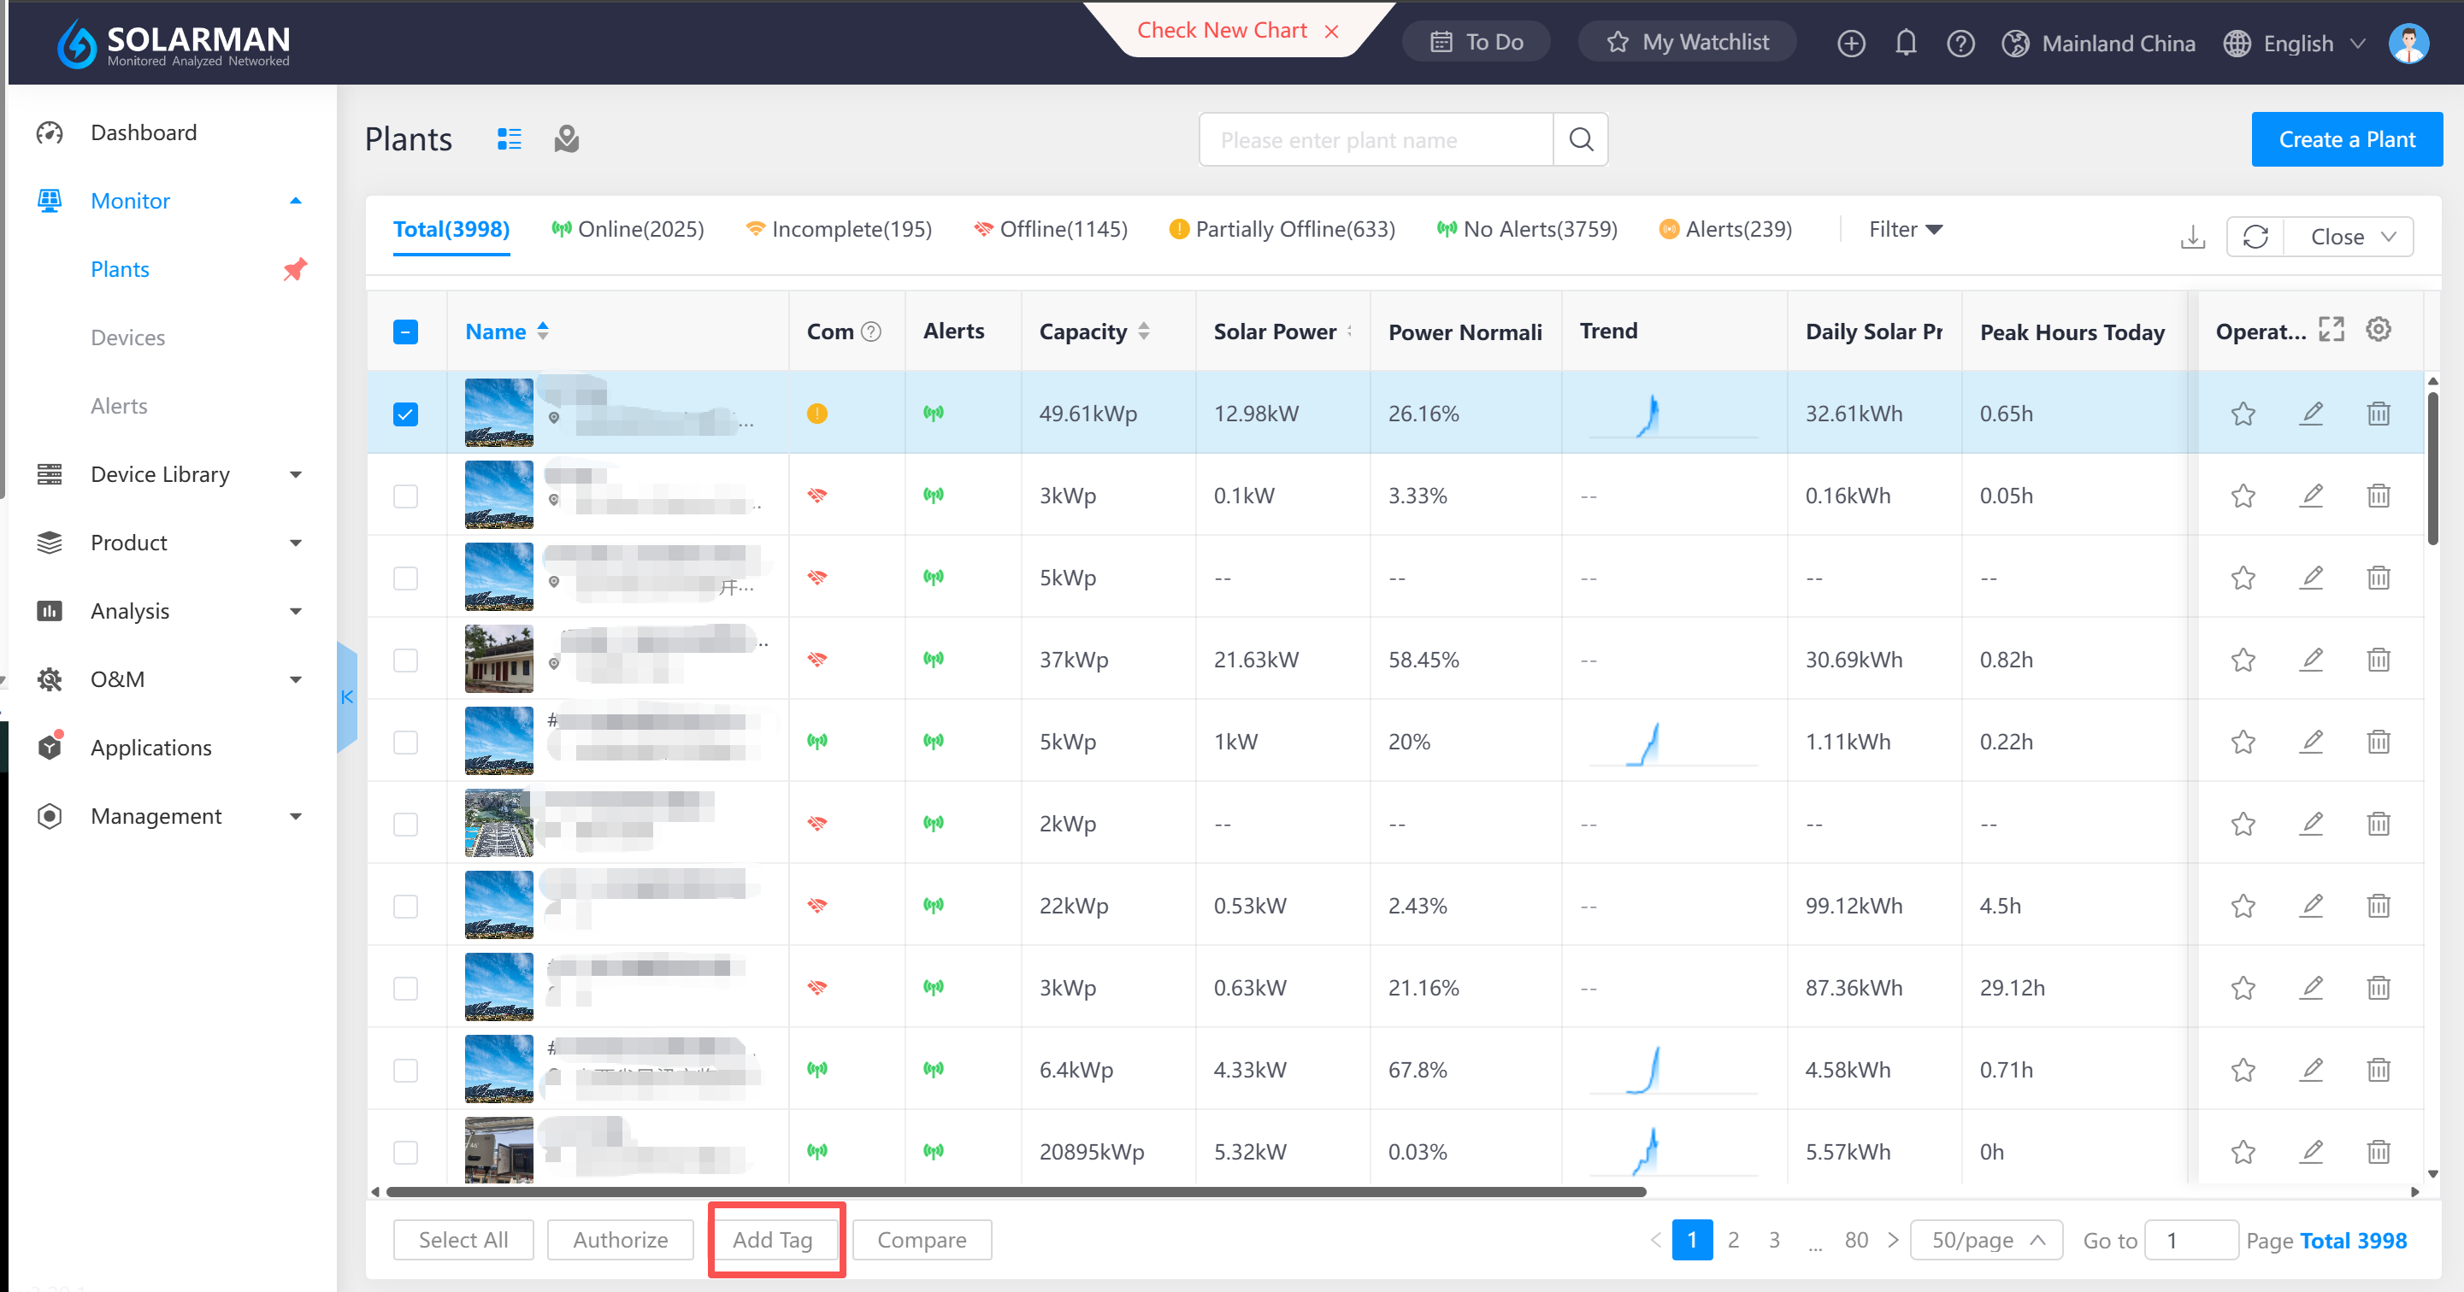Delete the 3kWp plant in second row

tap(2378, 496)
